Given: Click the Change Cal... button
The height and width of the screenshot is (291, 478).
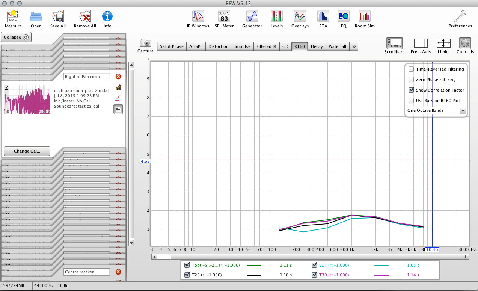Looking at the screenshot, I should pyautogui.click(x=27, y=151).
